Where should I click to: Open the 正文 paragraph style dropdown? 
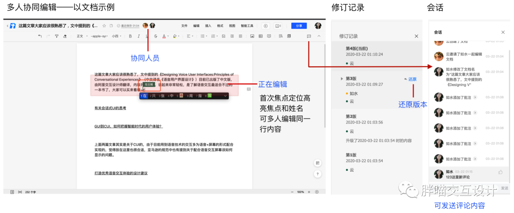click(x=81, y=36)
